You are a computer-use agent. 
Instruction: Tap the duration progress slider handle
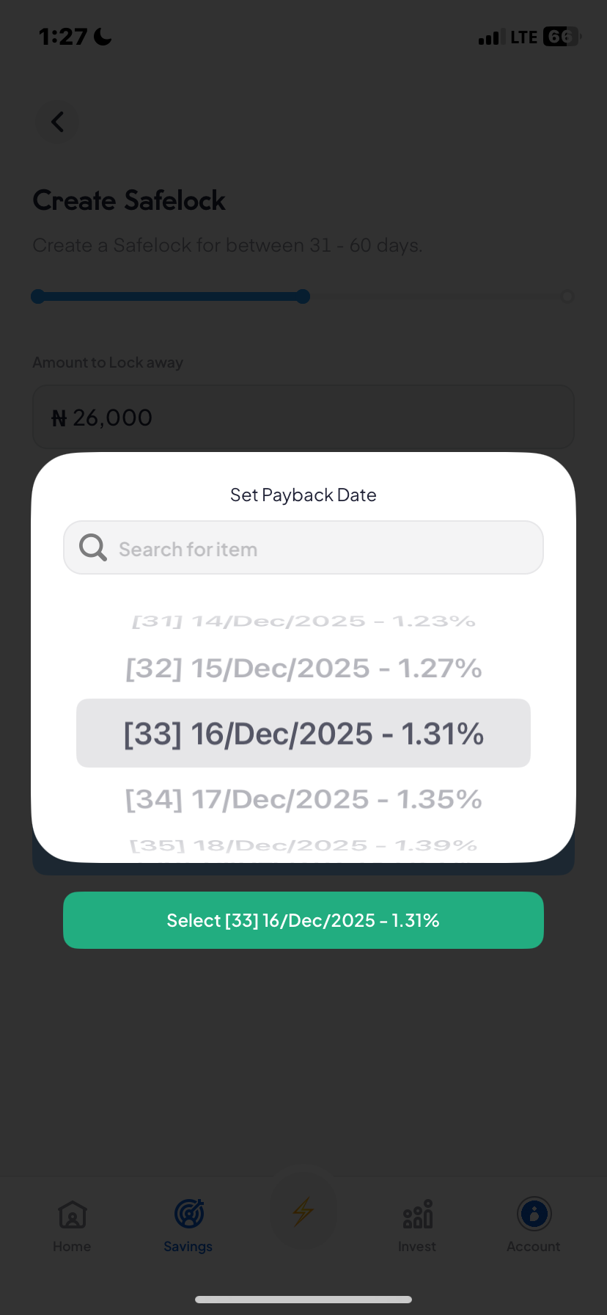(303, 296)
